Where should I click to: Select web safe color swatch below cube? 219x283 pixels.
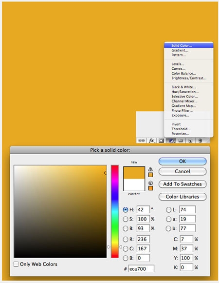[x=150, y=188]
